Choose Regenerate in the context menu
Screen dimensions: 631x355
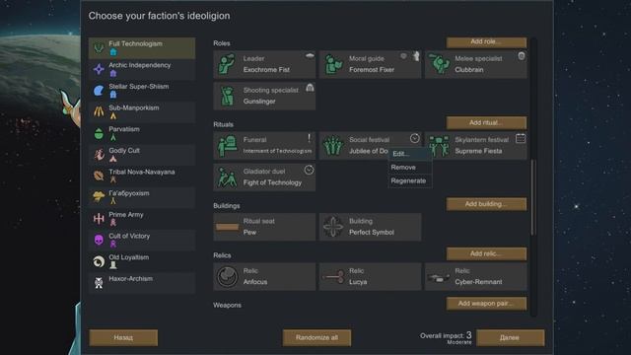[x=410, y=181]
